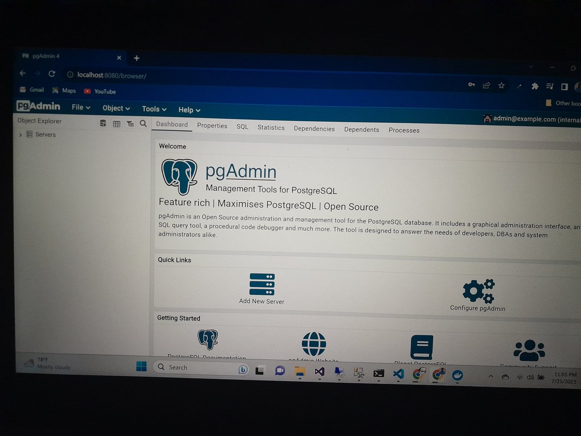Open Search Objects magnifier in Object Explorer

click(x=143, y=124)
